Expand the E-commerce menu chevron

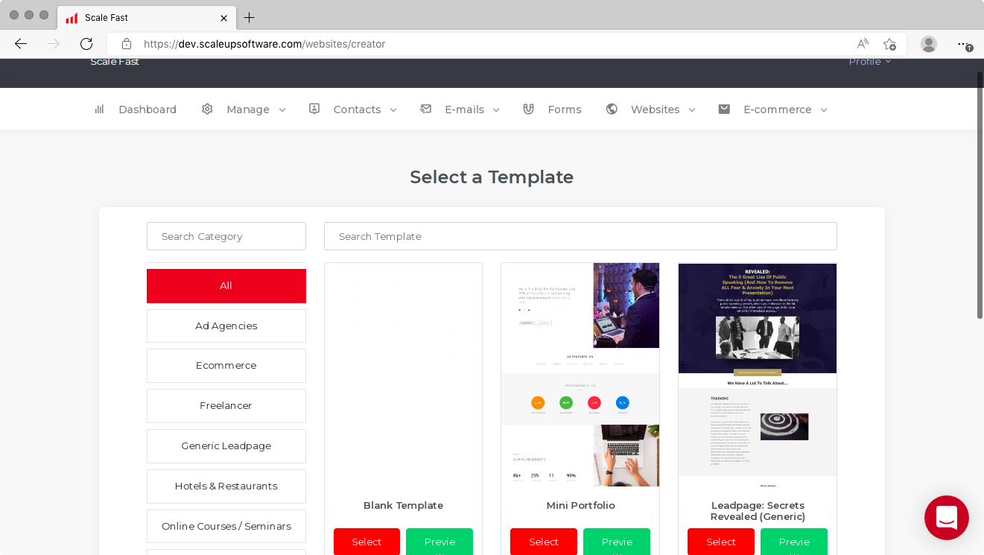(824, 110)
